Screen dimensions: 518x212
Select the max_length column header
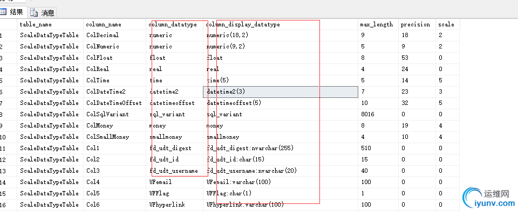378,24
